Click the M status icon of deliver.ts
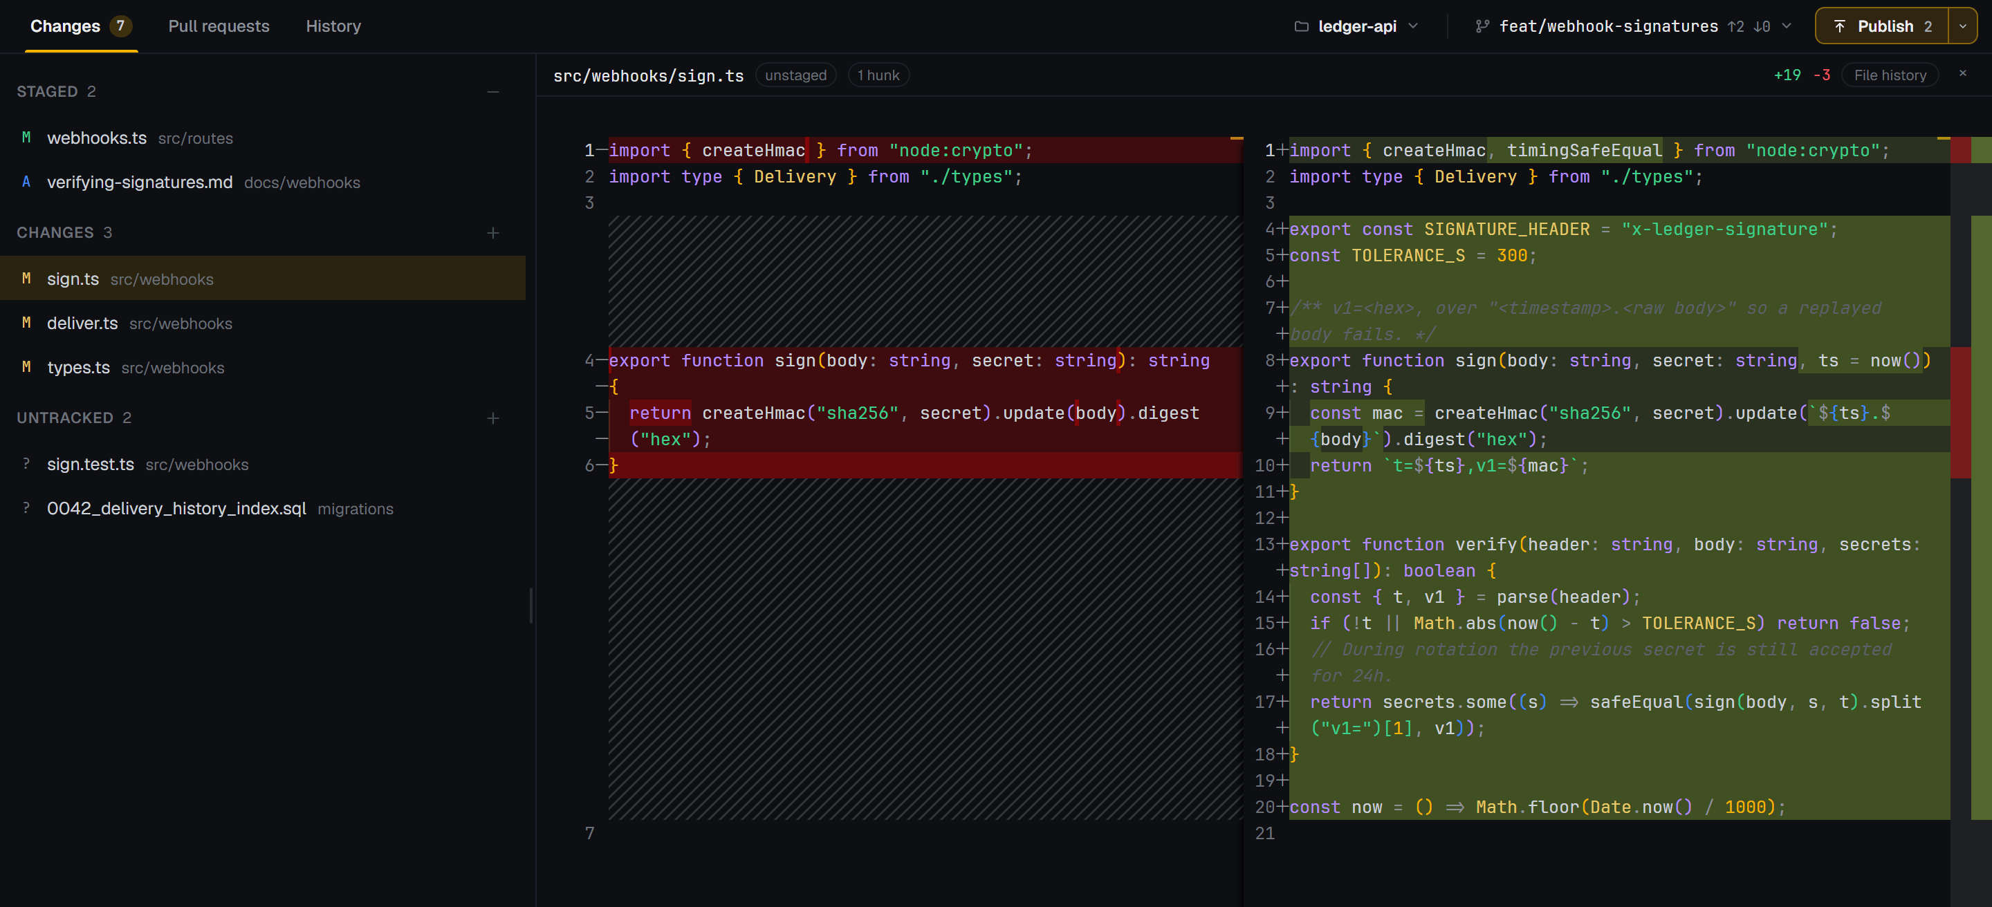Viewport: 1992px width, 907px height. [26, 323]
